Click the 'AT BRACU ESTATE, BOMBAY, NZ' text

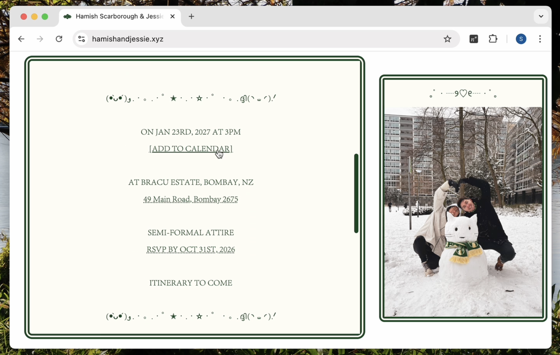click(191, 182)
